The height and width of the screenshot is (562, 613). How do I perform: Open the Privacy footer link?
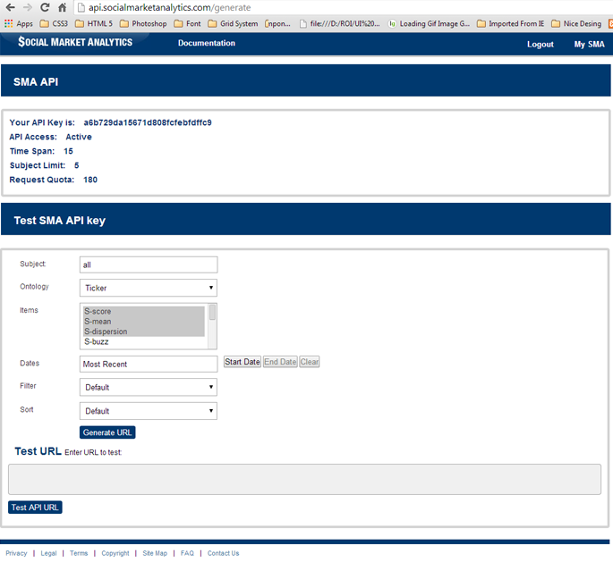tap(16, 553)
